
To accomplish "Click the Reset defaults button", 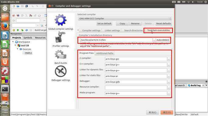I will pyautogui.click(x=164, y=23).
